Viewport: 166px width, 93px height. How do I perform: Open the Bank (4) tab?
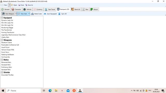[x=76, y=9]
